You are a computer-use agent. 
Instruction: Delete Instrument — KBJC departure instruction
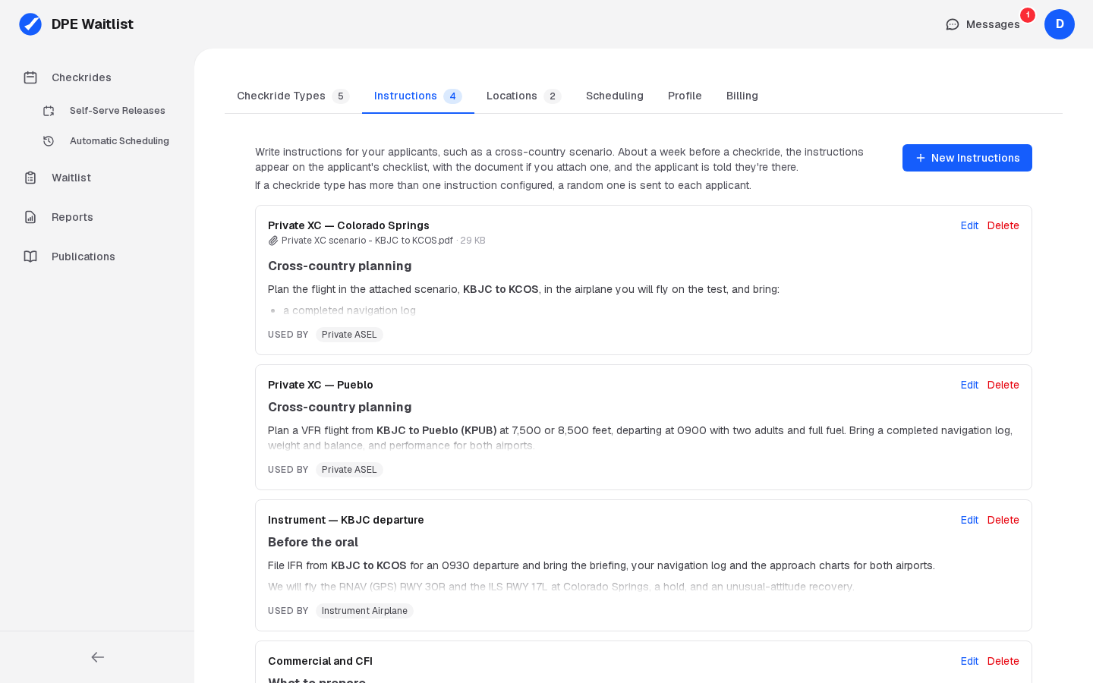[x=1003, y=520]
